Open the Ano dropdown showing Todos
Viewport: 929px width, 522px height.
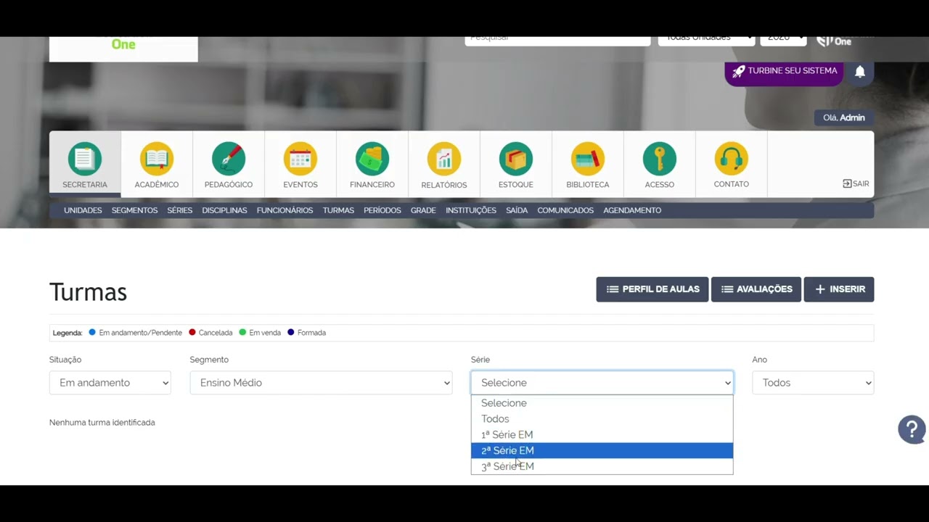[x=813, y=383]
